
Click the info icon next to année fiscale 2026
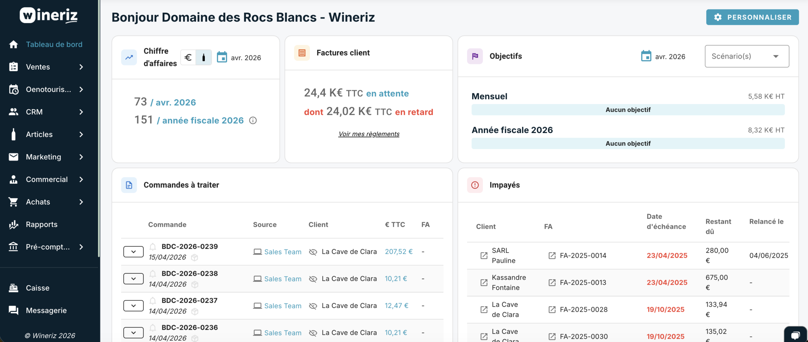tap(253, 120)
